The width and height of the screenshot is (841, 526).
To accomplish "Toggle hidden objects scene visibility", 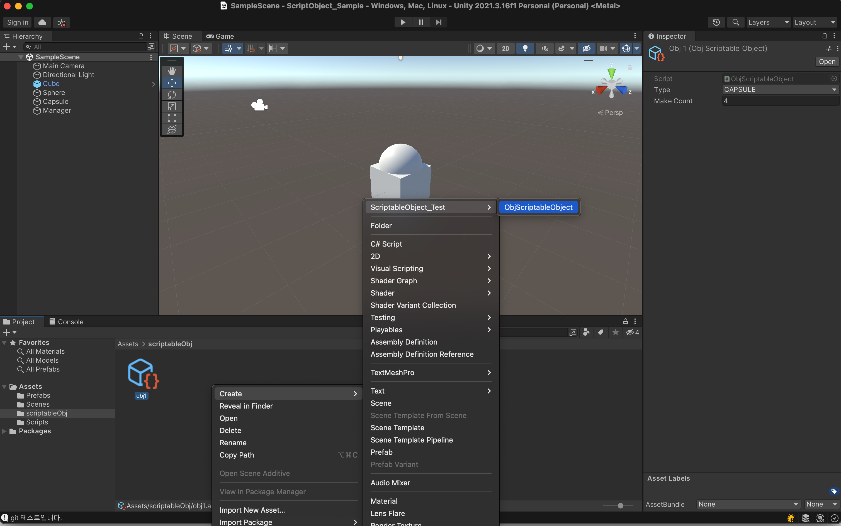I will 586,48.
